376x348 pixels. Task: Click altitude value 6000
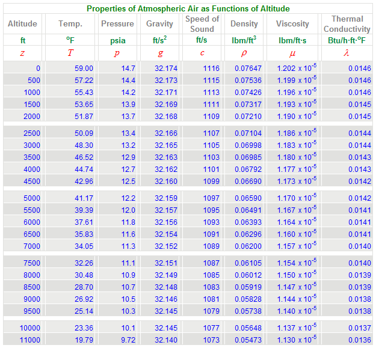[x=32, y=222]
